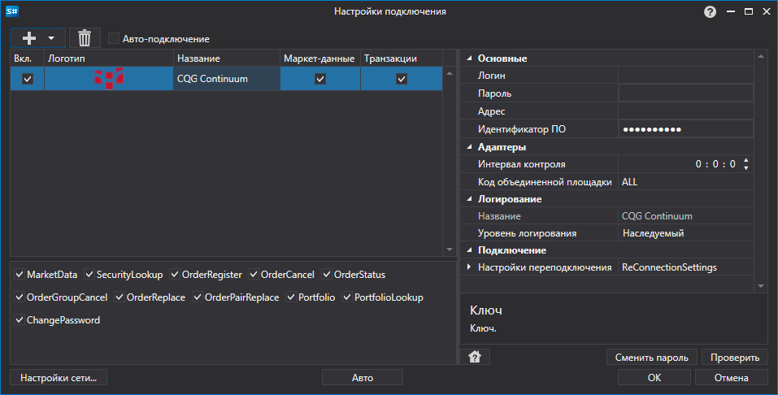Toggle Вкл. checkbox for CQG Continuum

(x=28, y=78)
